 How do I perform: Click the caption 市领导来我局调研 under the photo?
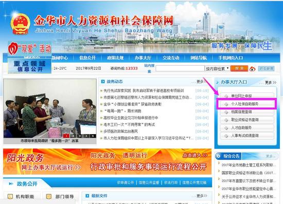coord(49,141)
